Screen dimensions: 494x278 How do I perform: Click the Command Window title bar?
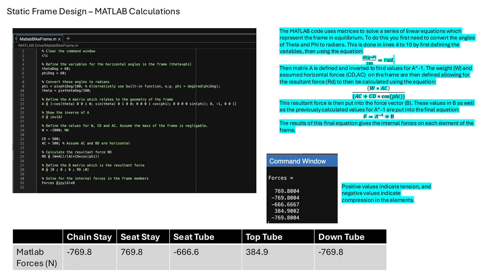pyautogui.click(x=302, y=161)
